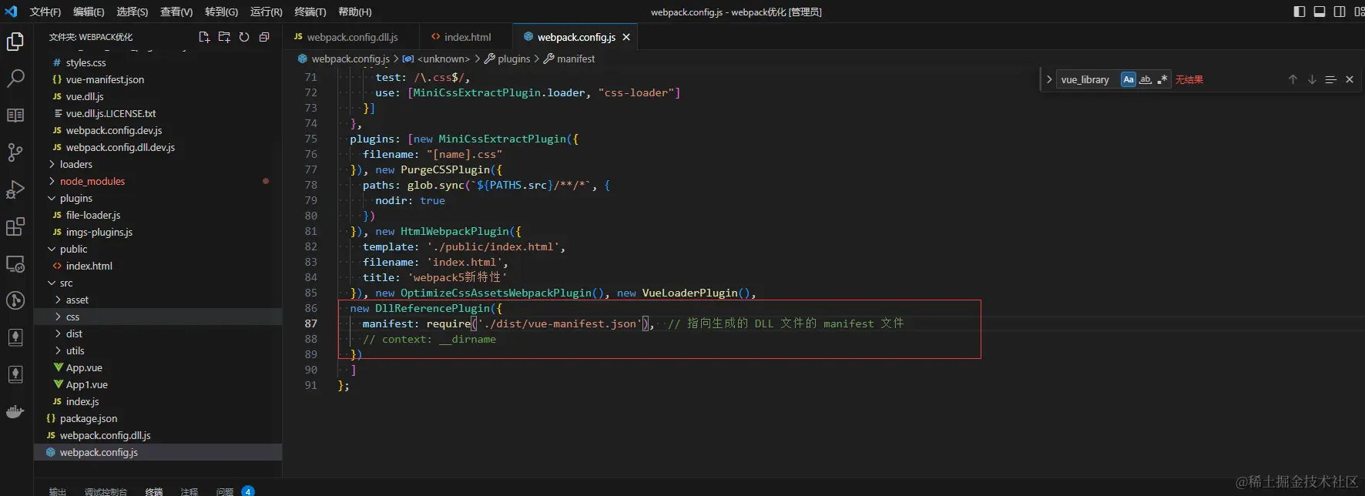The width and height of the screenshot is (1365, 496).
Task: Toggle primary side bar layout button
Action: pos(1300,12)
